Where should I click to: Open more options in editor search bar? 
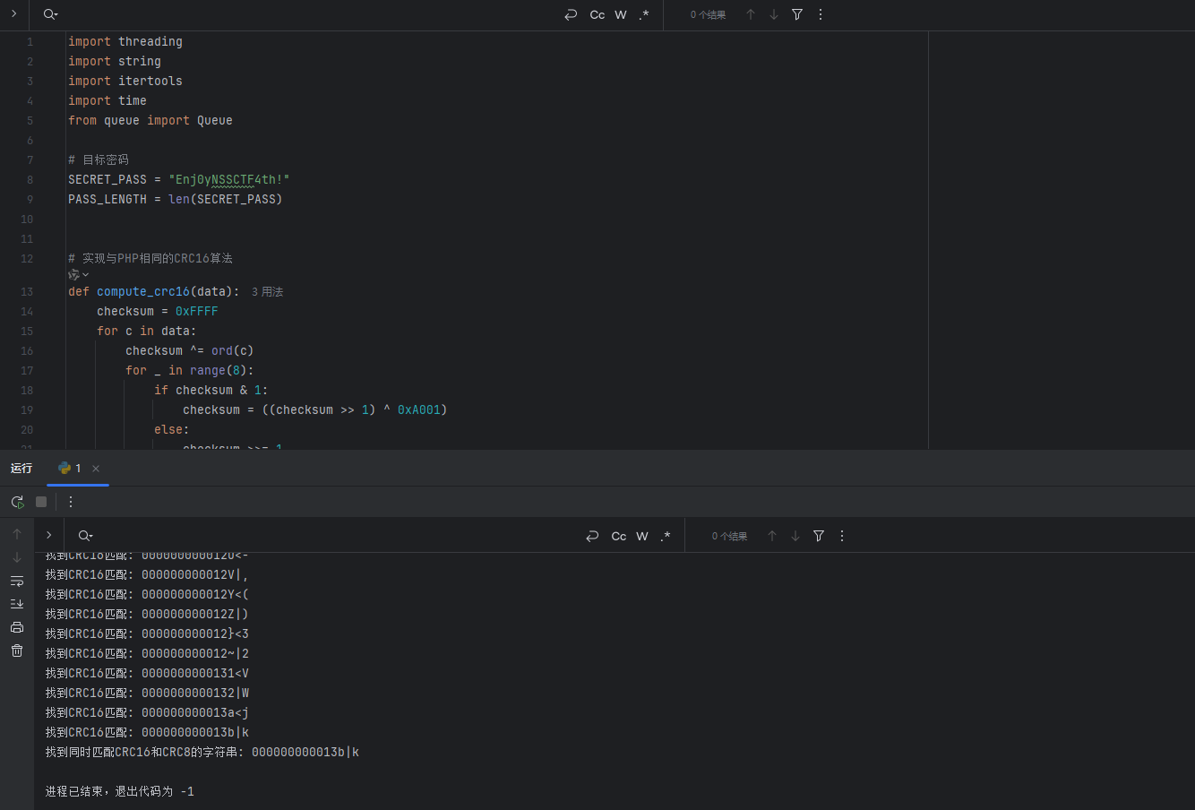pyautogui.click(x=821, y=14)
